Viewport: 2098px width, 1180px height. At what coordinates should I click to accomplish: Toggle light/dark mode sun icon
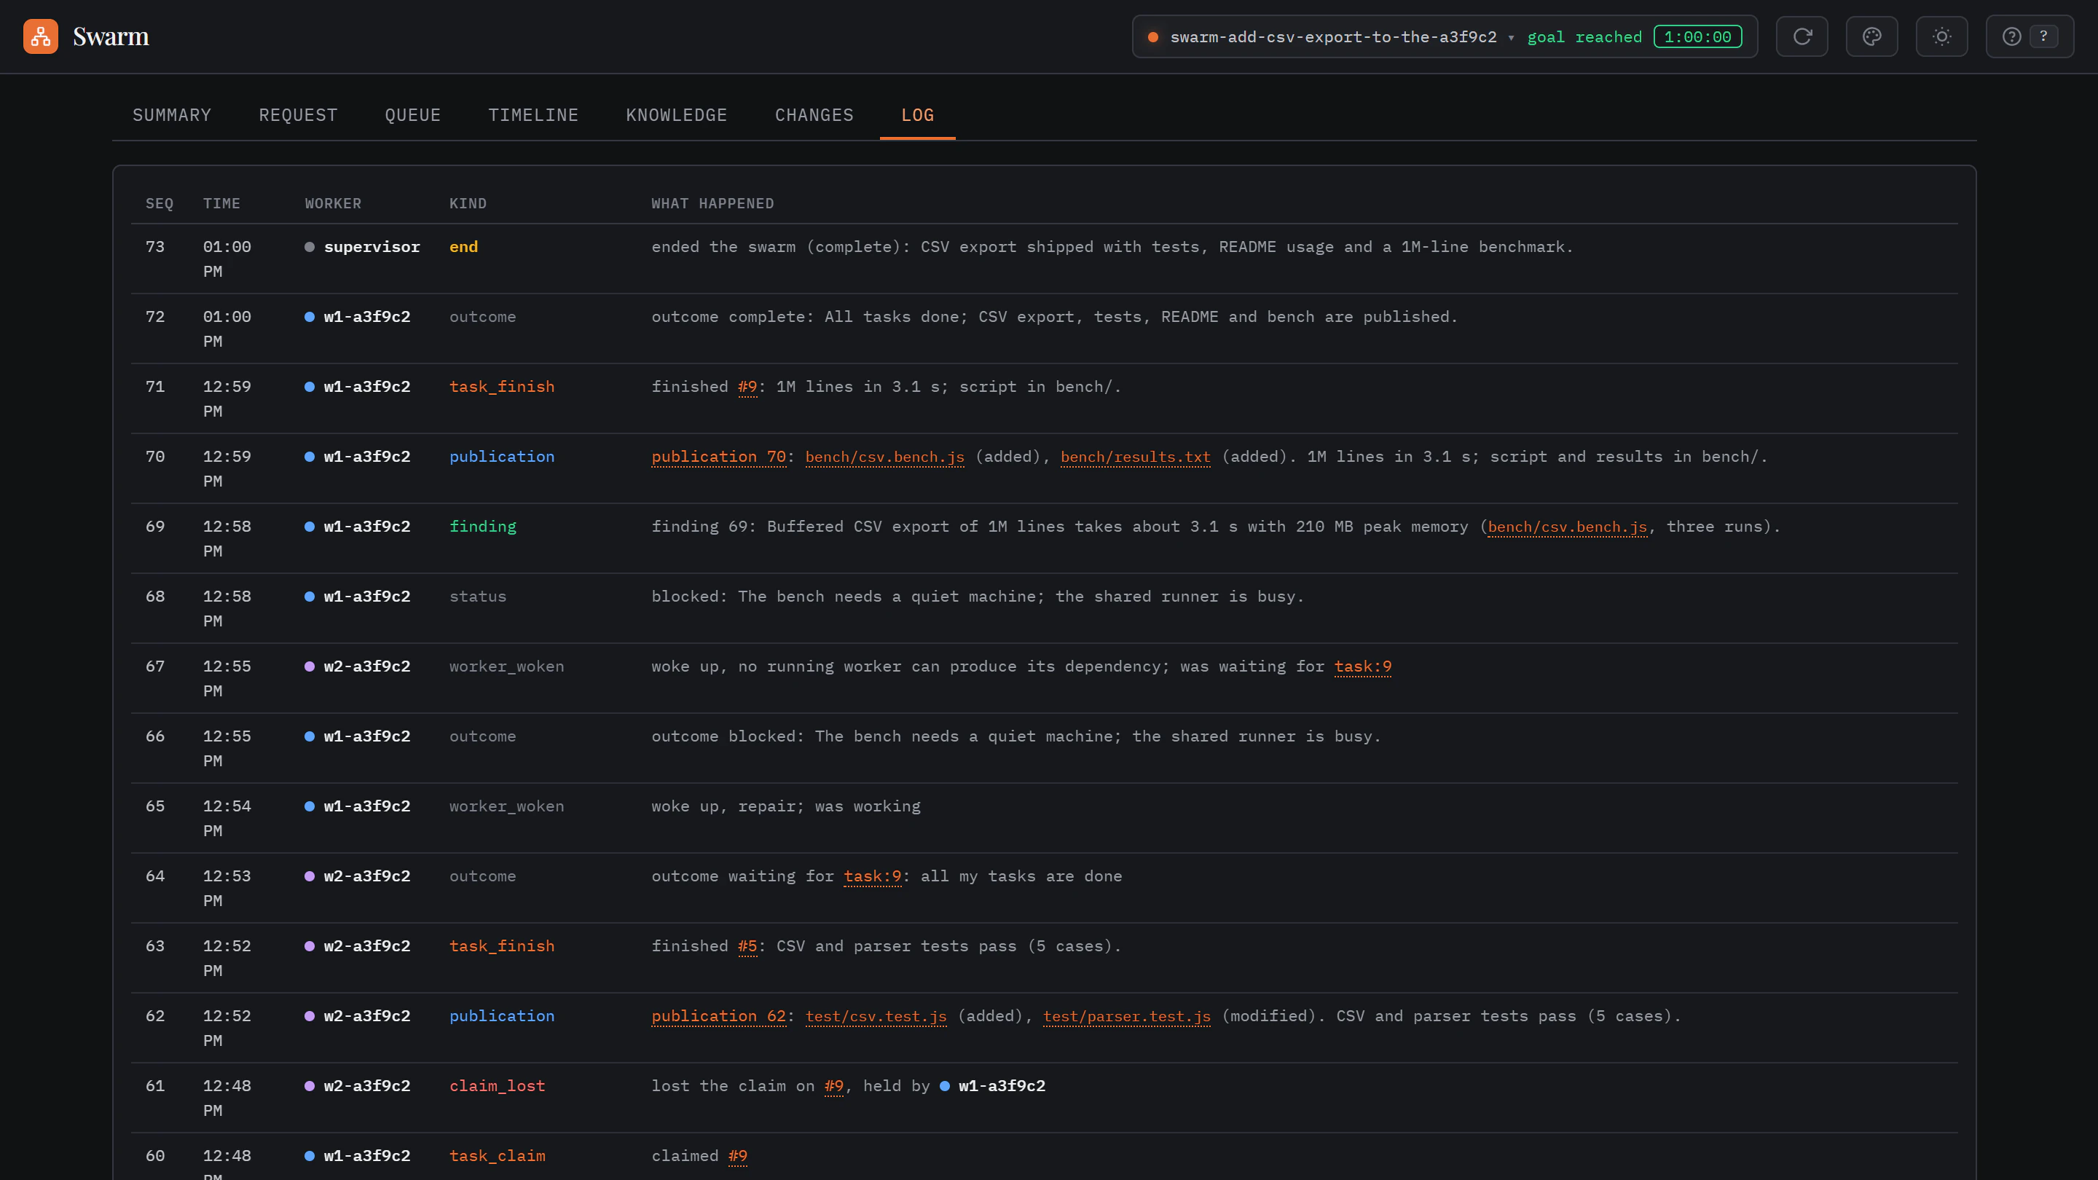(x=1941, y=36)
